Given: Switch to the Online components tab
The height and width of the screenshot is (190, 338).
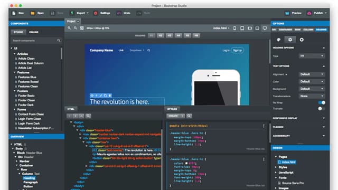Looking at the screenshot, I should (x=34, y=32).
